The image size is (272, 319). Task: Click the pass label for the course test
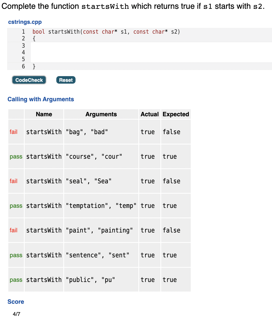16,156
